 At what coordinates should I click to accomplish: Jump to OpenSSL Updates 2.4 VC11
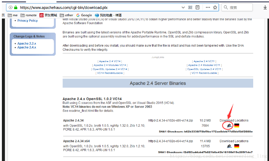tap(204, 69)
